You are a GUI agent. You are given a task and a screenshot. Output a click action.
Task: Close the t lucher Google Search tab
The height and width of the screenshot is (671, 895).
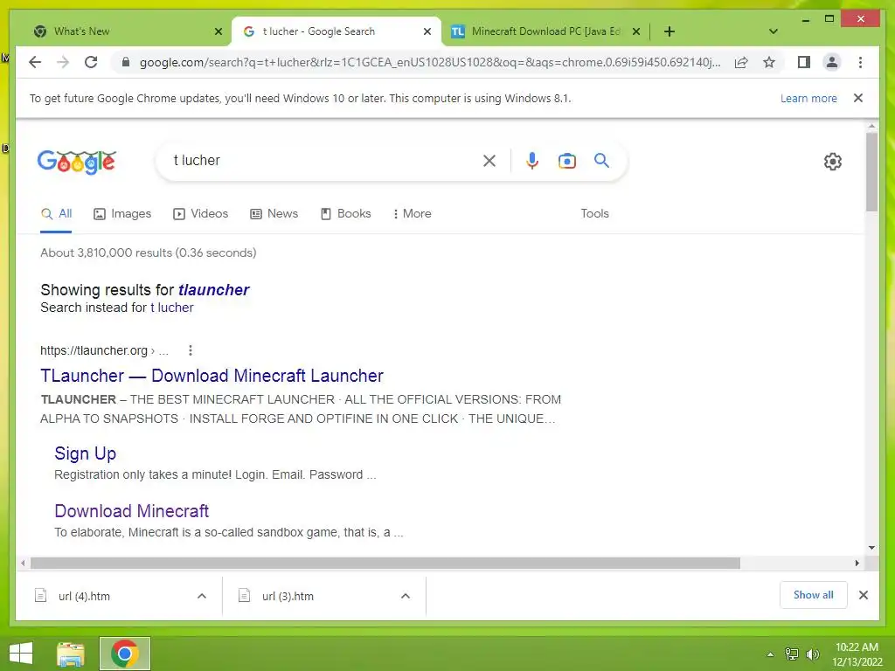(427, 31)
